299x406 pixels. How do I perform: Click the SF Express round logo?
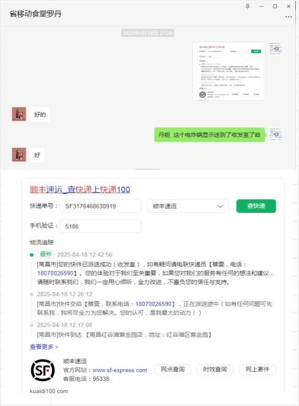[x=43, y=370]
